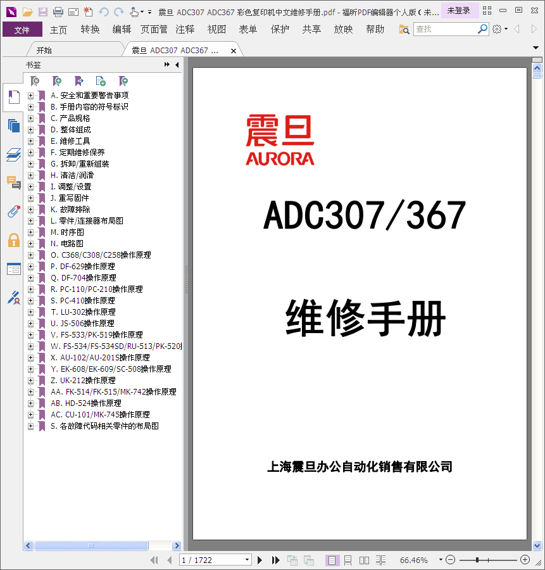Expand bookmark A. 安全和重要警告事项

tap(31, 96)
